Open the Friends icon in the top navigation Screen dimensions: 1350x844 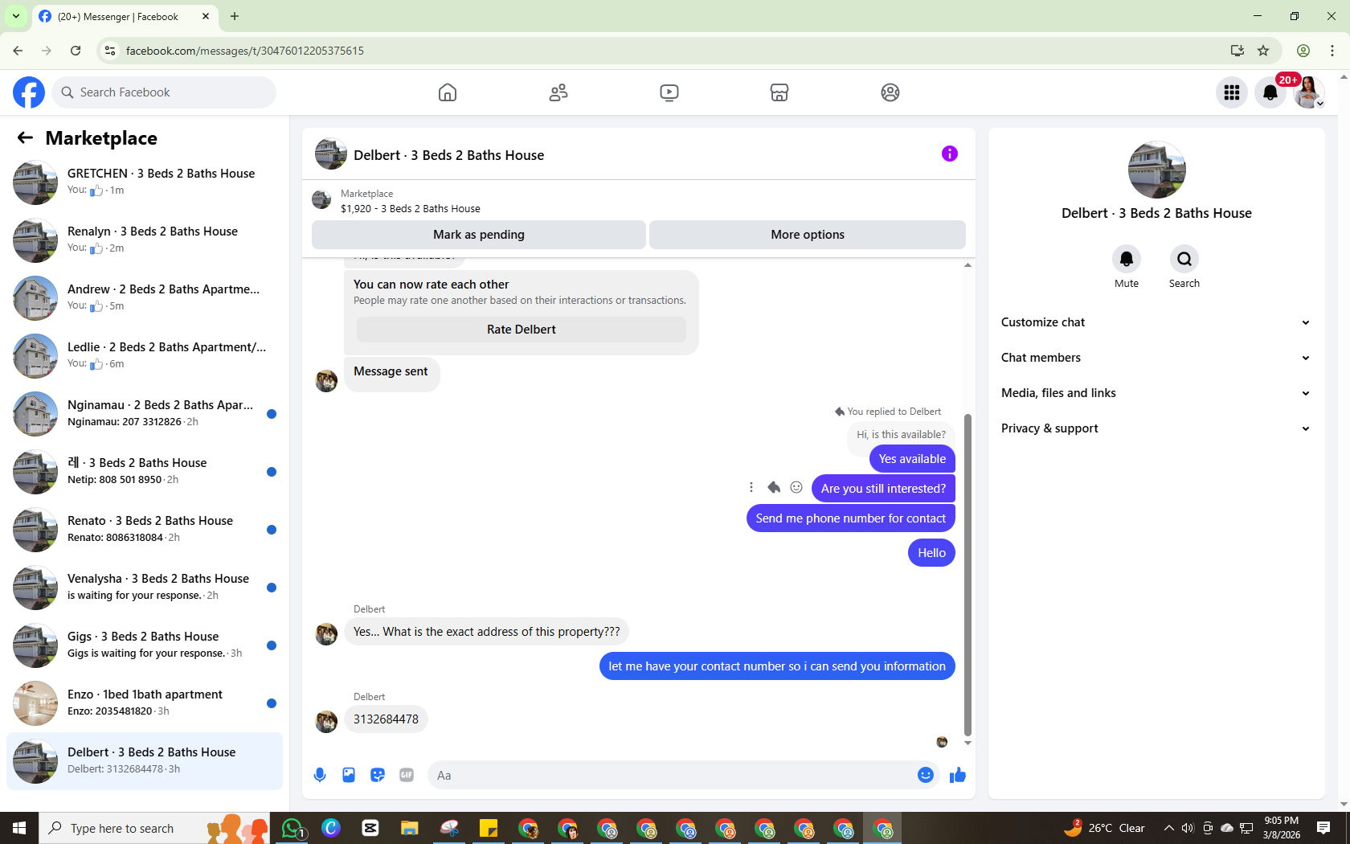[558, 92]
